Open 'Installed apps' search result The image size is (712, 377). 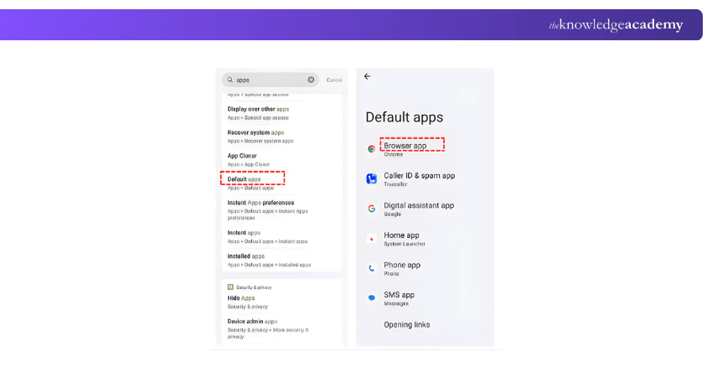click(x=281, y=261)
